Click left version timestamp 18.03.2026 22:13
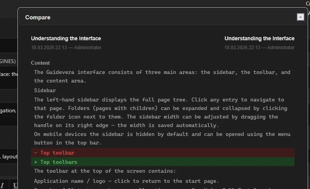The height and width of the screenshot is (189, 310). pyautogui.click(x=49, y=48)
